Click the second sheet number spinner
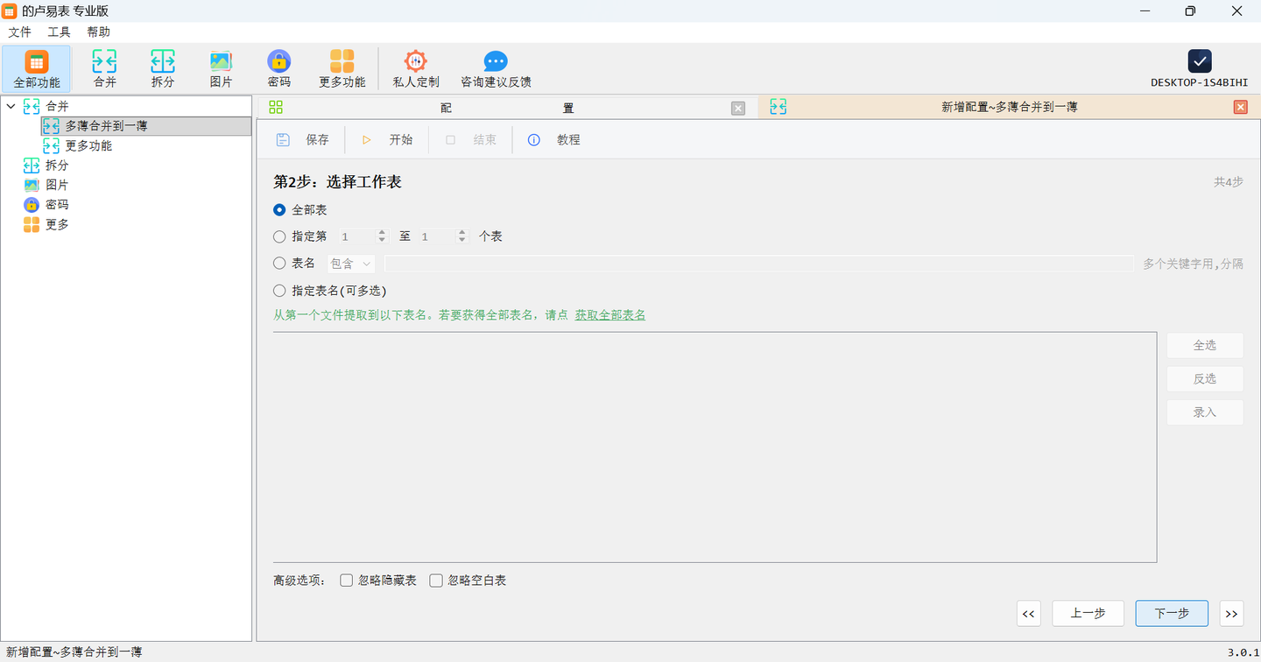This screenshot has width=1261, height=662. 443,236
